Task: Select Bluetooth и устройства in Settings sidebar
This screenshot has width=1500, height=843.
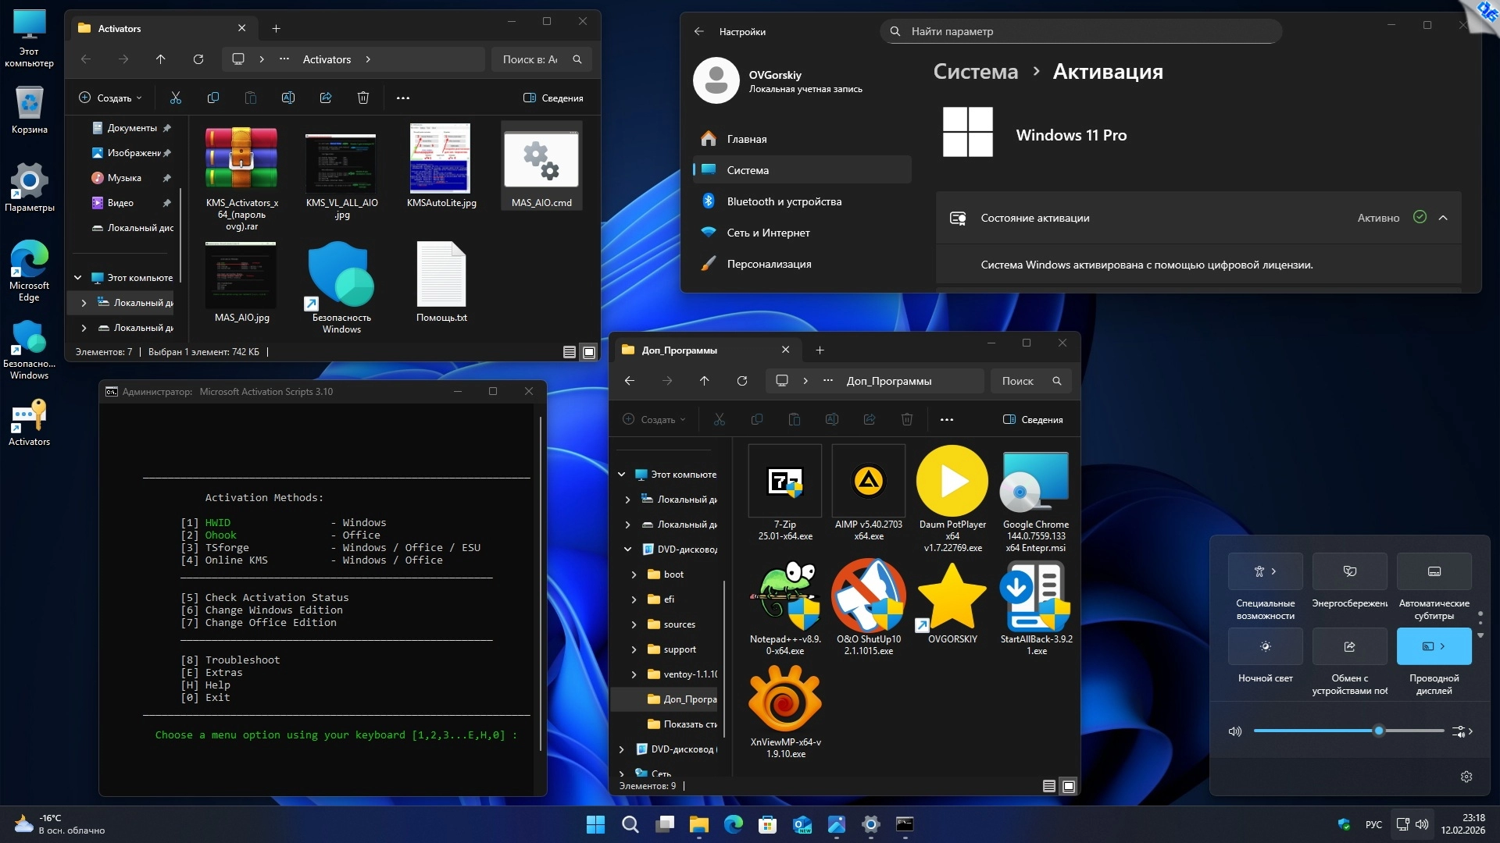Action: 784,201
